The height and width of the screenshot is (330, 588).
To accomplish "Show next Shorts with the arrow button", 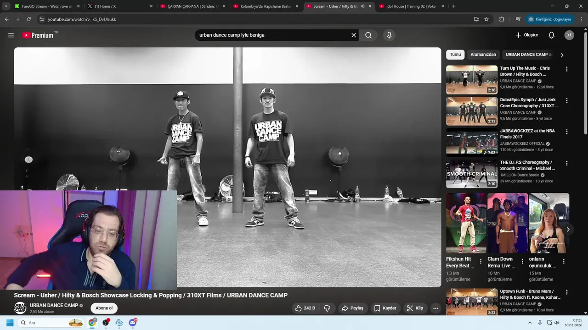I will (x=568, y=230).
